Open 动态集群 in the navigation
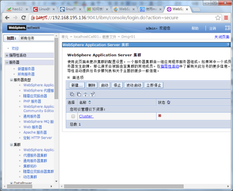The height and width of the screenshot is (191, 233). pos(30,177)
